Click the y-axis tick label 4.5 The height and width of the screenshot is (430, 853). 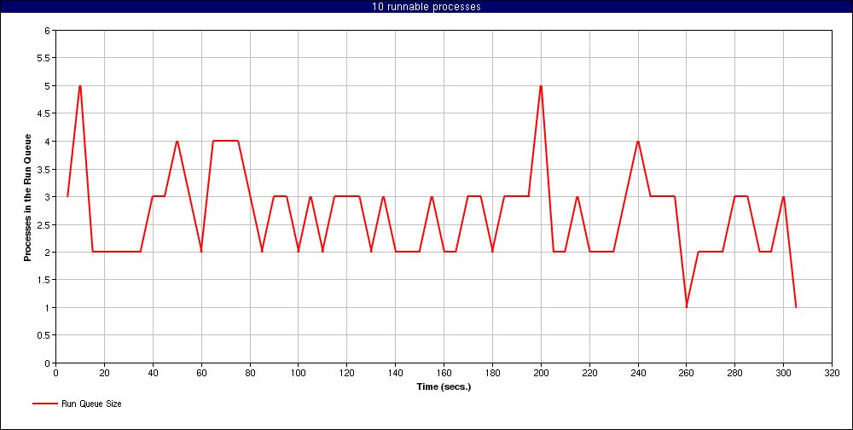click(44, 113)
